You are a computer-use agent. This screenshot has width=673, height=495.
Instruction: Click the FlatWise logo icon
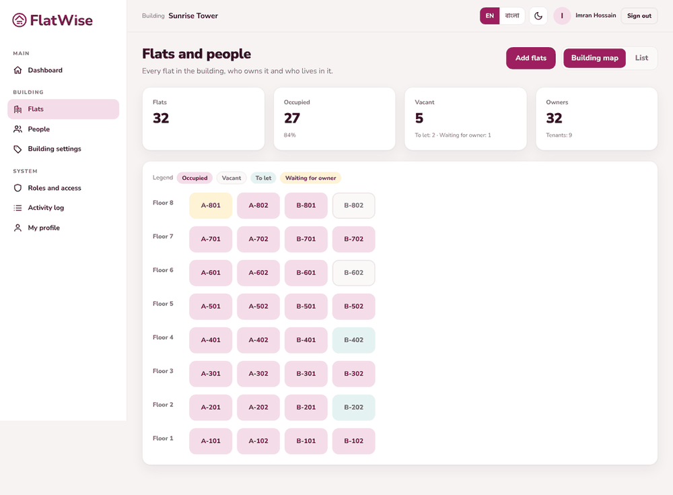pos(20,20)
